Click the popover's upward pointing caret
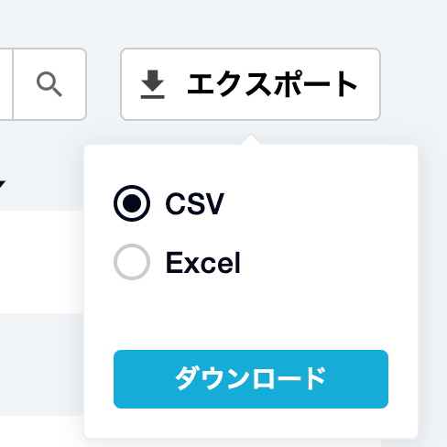The width and height of the screenshot is (447, 447). pyautogui.click(x=251, y=139)
